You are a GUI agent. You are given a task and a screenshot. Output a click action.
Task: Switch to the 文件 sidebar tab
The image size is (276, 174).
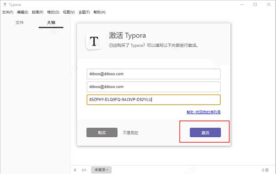[19, 22]
